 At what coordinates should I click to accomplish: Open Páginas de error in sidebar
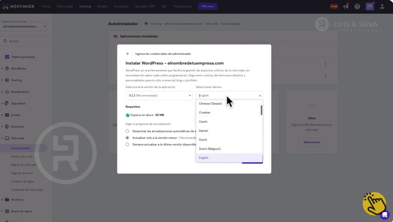coord(22,173)
